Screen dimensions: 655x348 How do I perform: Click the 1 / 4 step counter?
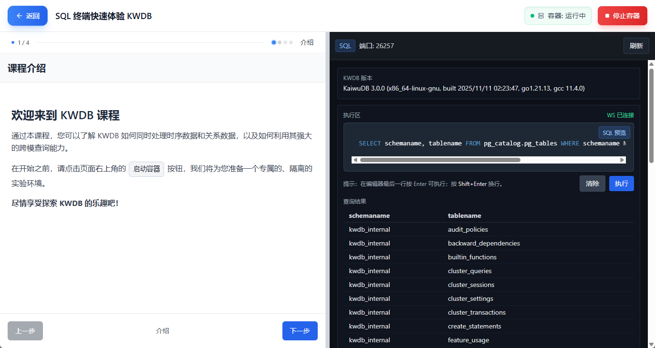[x=23, y=42]
